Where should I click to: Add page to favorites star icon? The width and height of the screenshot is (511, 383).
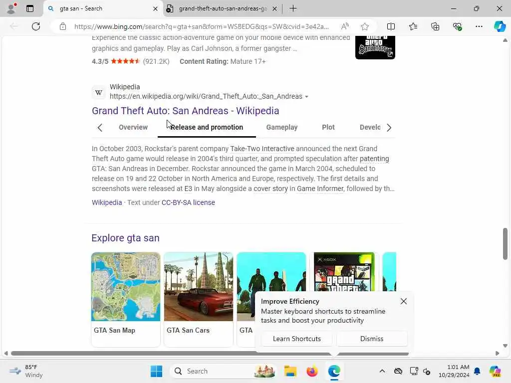point(365,26)
